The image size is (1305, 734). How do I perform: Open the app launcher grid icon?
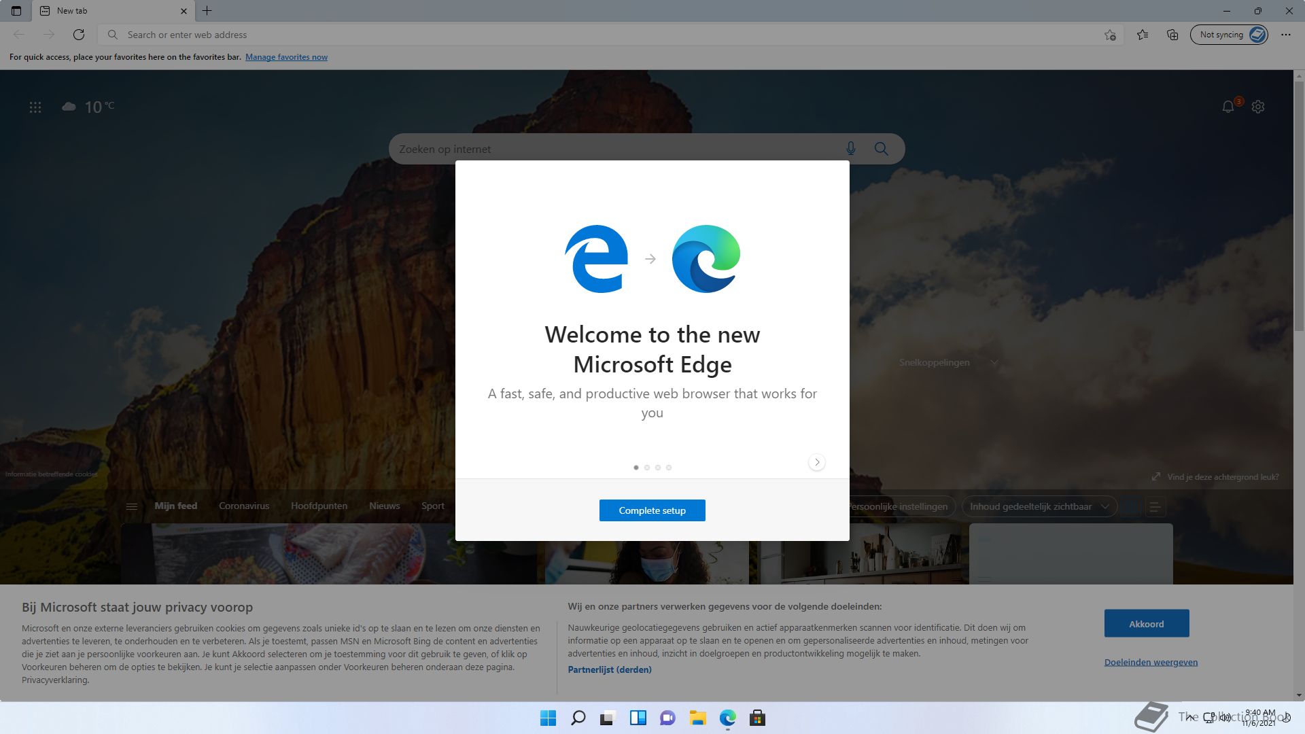tap(35, 107)
